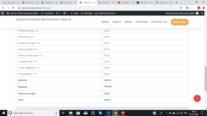Open the Windows Start menu
The width and height of the screenshot is (207, 116).
[x=4, y=113]
